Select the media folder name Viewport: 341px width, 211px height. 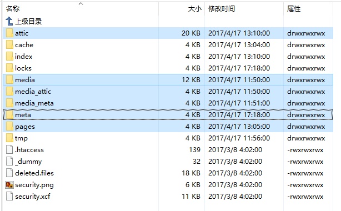(25, 80)
